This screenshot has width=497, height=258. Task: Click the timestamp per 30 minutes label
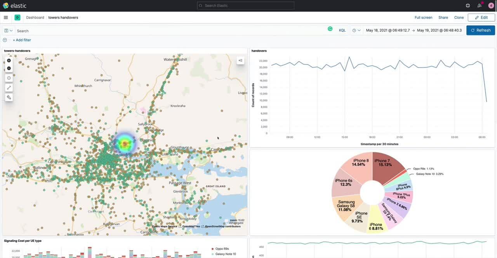click(x=379, y=144)
